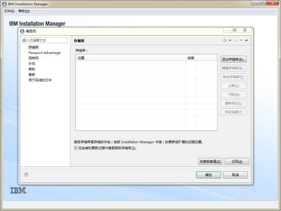
Task: Select 帮助 item in preferences tree
Action: 32,69
